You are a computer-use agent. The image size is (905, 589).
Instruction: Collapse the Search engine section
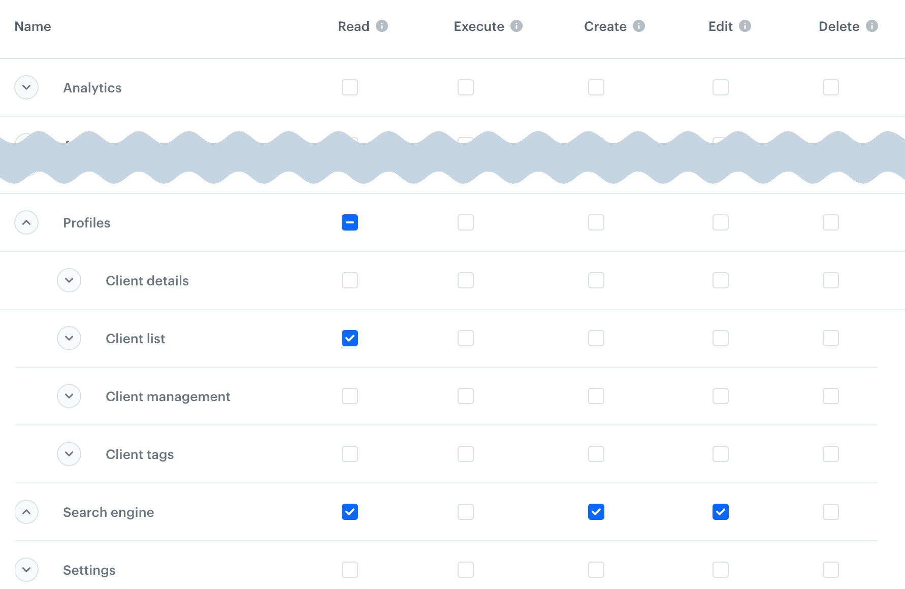click(x=26, y=512)
